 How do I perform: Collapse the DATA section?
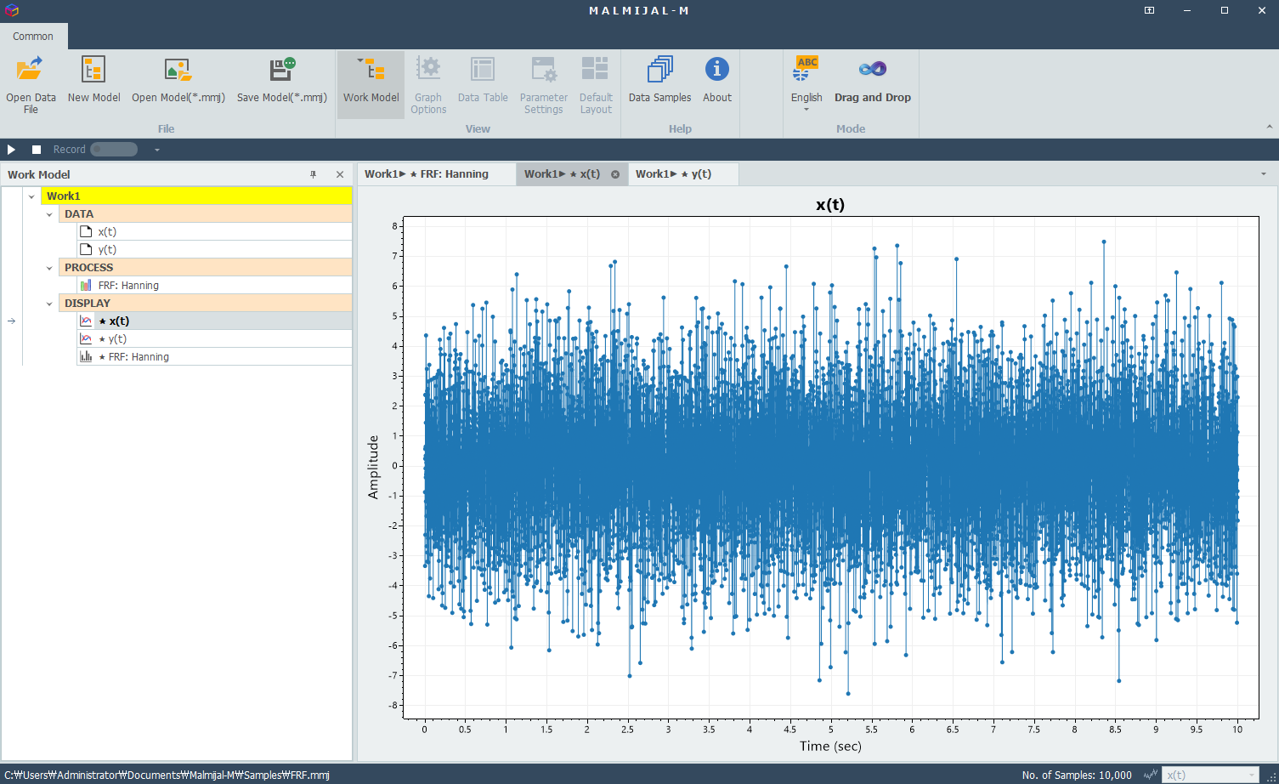click(49, 214)
